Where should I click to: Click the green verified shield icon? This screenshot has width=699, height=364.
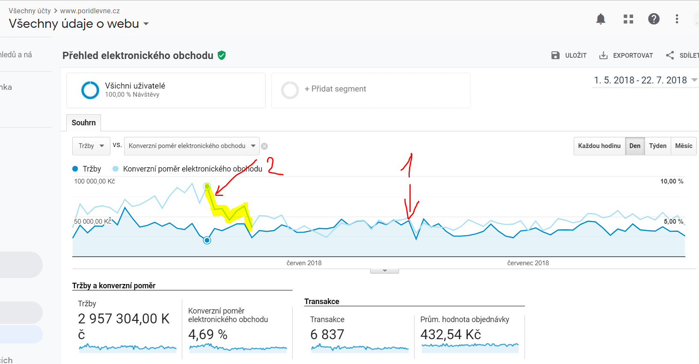(222, 55)
